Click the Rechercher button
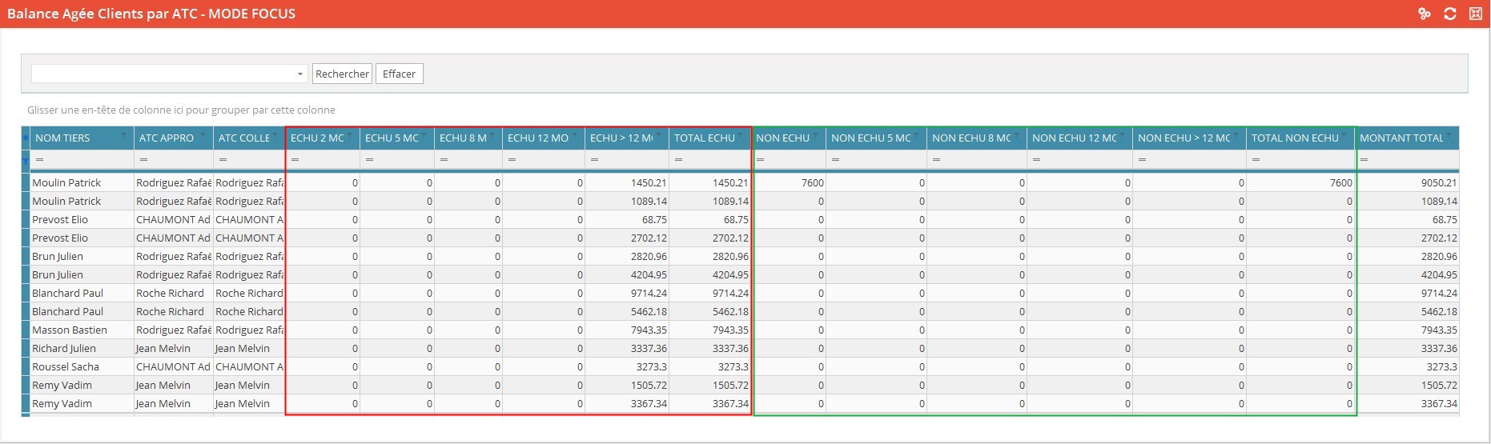The image size is (1491, 444). pyautogui.click(x=342, y=74)
